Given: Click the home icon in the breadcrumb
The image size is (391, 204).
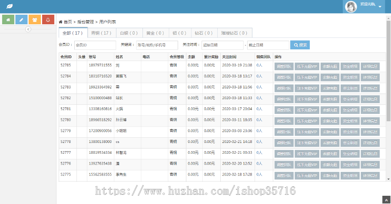Looking at the screenshot, I should (x=61, y=22).
